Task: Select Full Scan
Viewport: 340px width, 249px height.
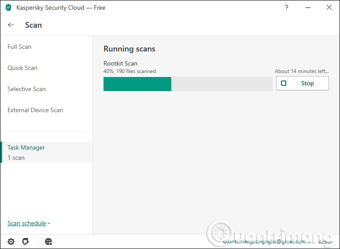Action: pyautogui.click(x=19, y=47)
